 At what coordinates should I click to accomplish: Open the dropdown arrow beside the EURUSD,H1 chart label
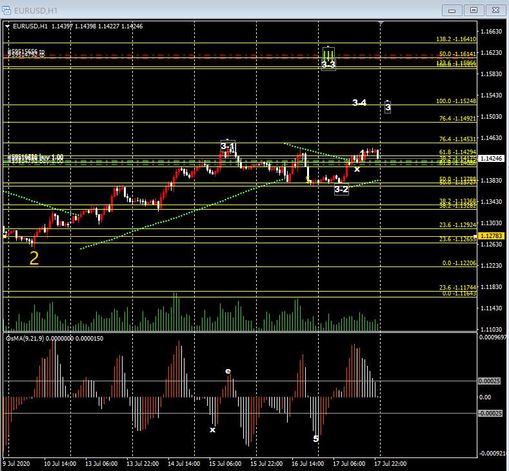click(8, 26)
